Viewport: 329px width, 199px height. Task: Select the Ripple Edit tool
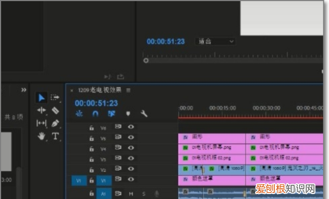point(41,110)
